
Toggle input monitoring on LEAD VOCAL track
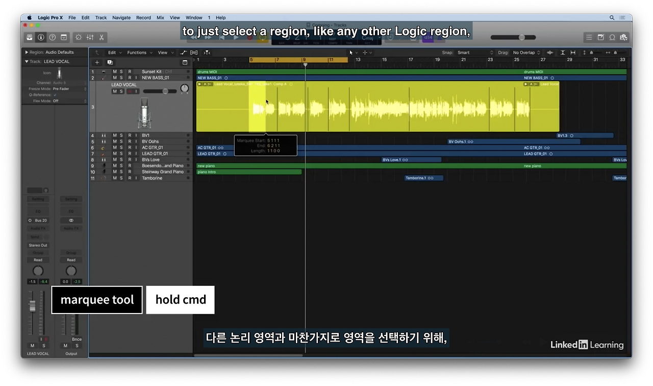[136, 91]
